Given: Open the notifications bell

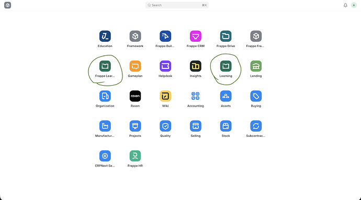Looking at the screenshot, I should 345,5.
